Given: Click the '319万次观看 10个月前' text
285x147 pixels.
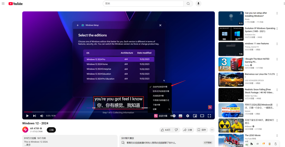Looking at the screenshot, I should [35, 138].
